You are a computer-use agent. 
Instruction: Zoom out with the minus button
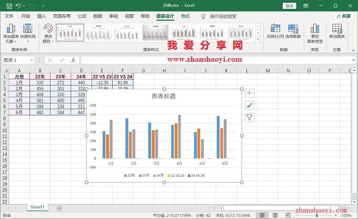coord(297,215)
